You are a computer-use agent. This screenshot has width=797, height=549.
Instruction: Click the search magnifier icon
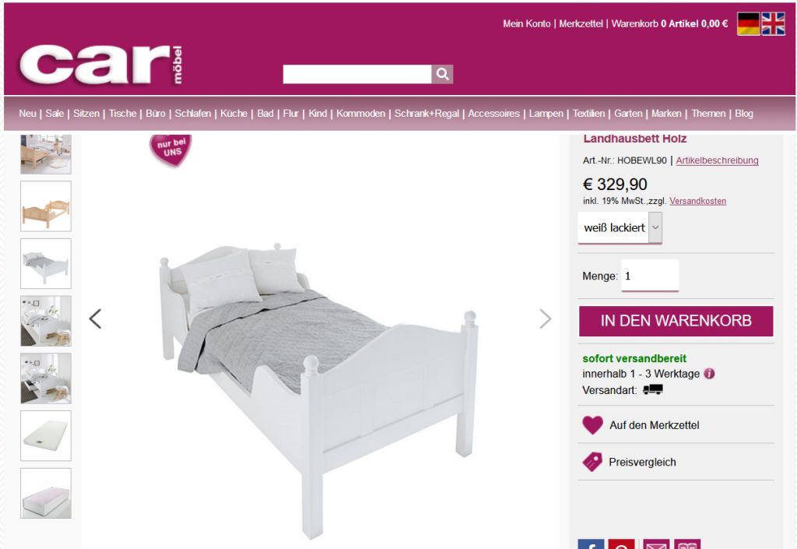tap(442, 74)
